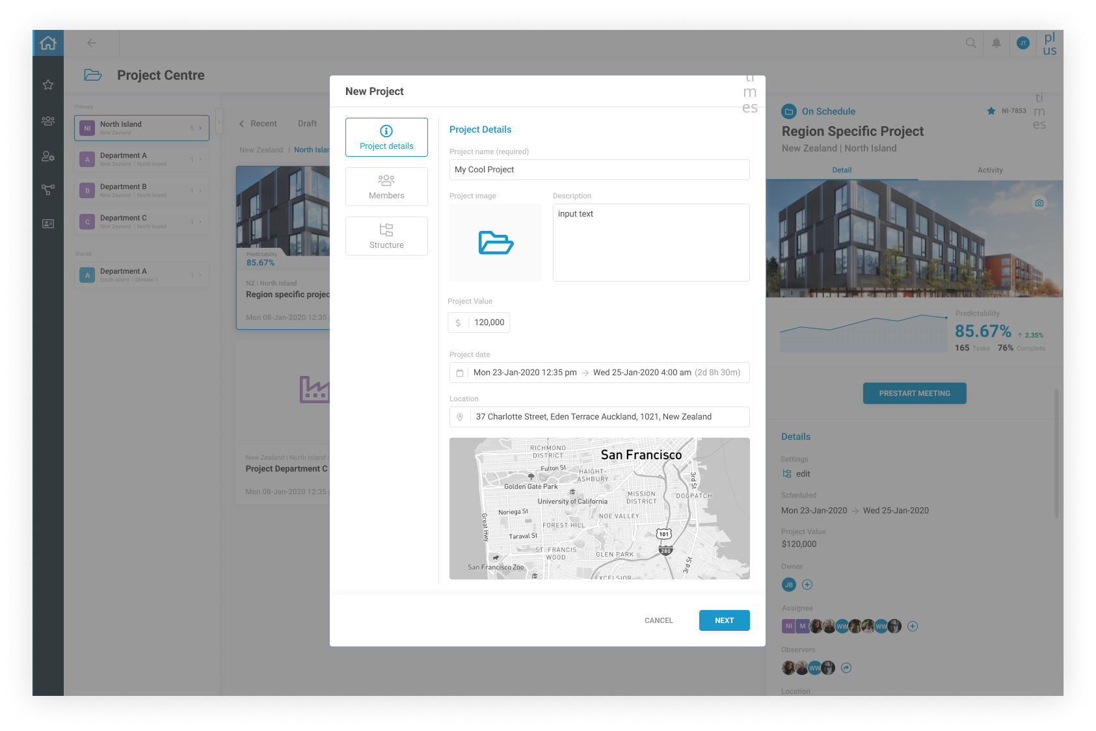Image resolution: width=1096 pixels, height=731 pixels.
Task: Switch to the Activity tab
Action: (x=989, y=170)
